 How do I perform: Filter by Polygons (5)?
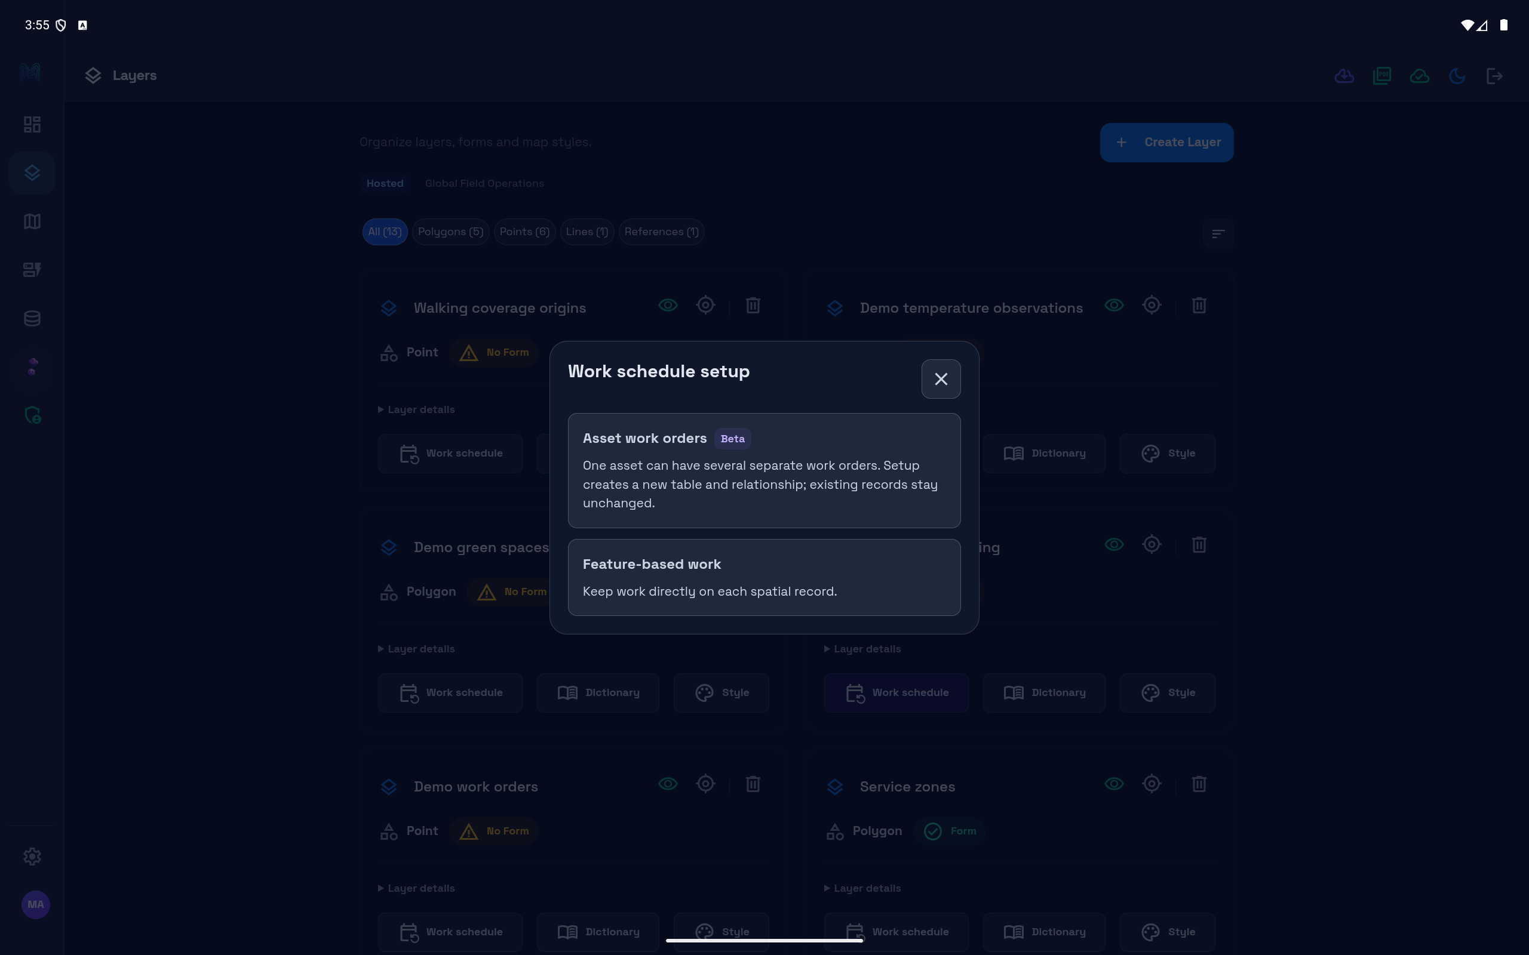(450, 232)
